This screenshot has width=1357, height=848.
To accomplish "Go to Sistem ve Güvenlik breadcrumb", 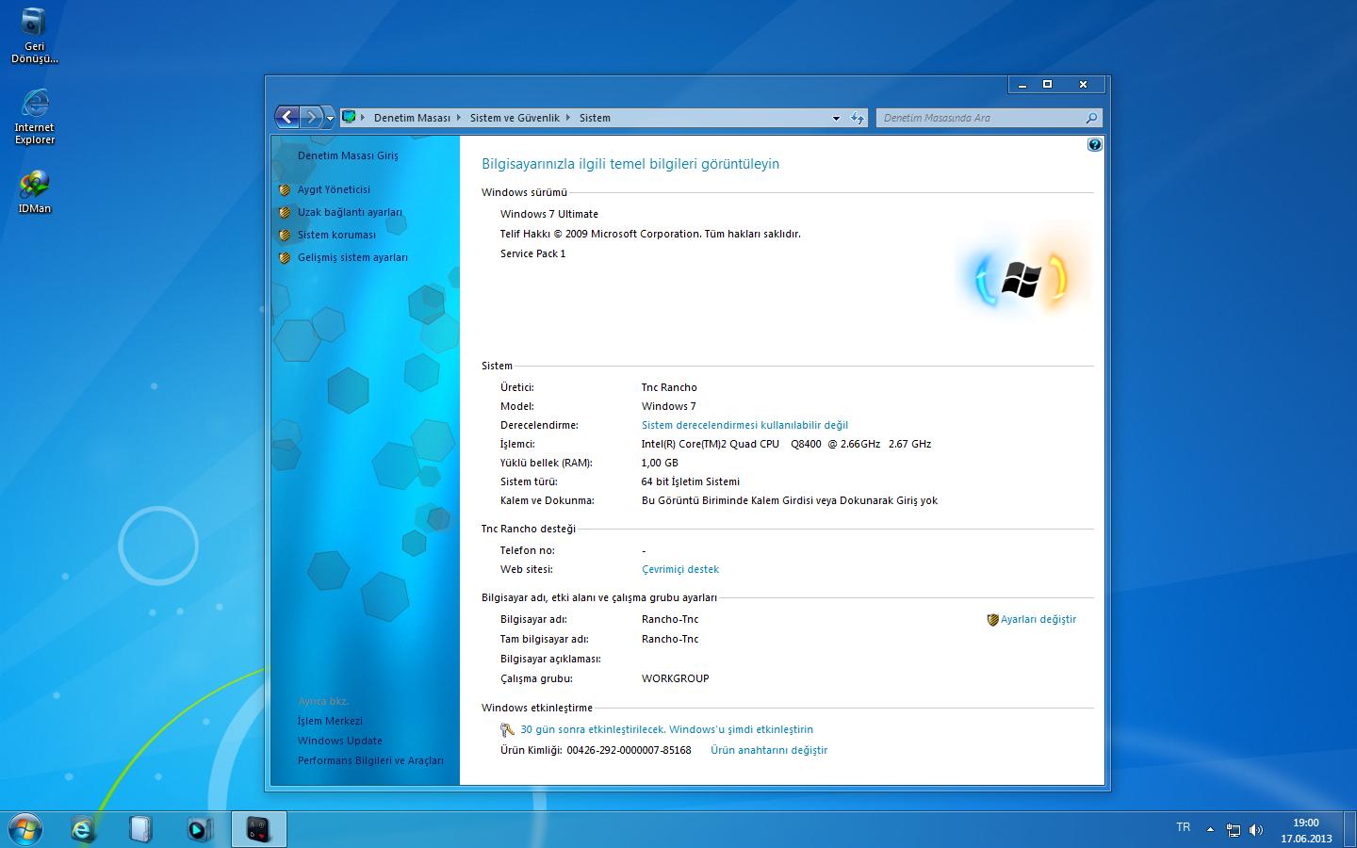I will click(515, 118).
